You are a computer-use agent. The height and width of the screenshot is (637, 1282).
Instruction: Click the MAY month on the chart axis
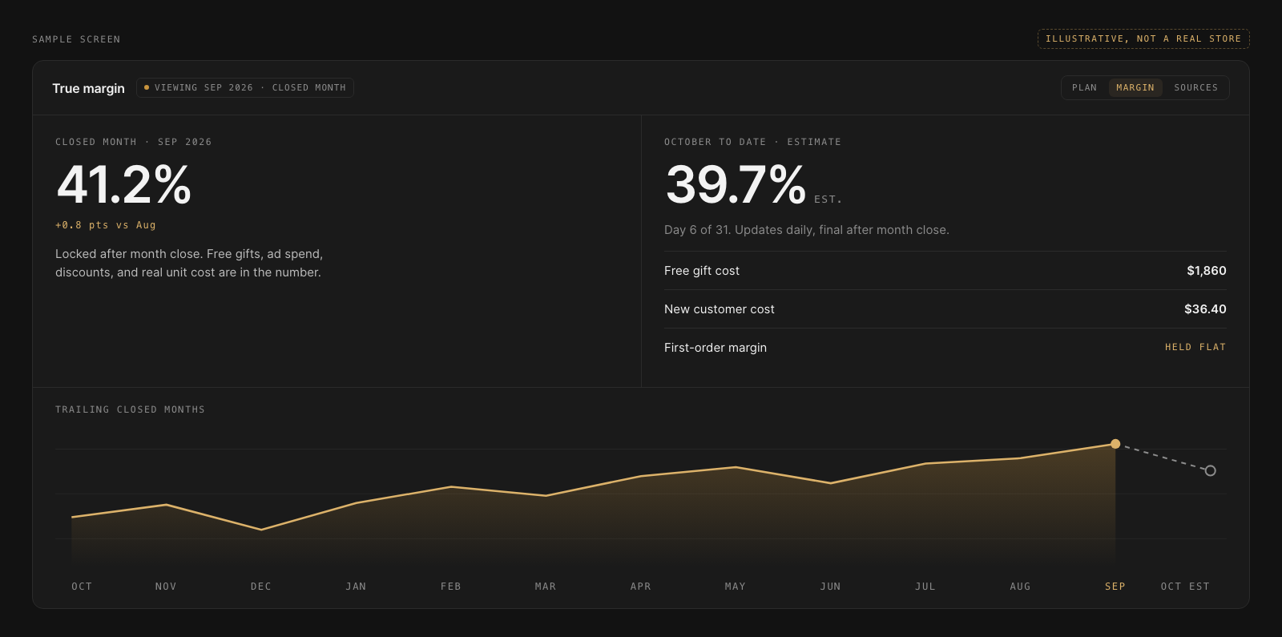click(x=736, y=587)
